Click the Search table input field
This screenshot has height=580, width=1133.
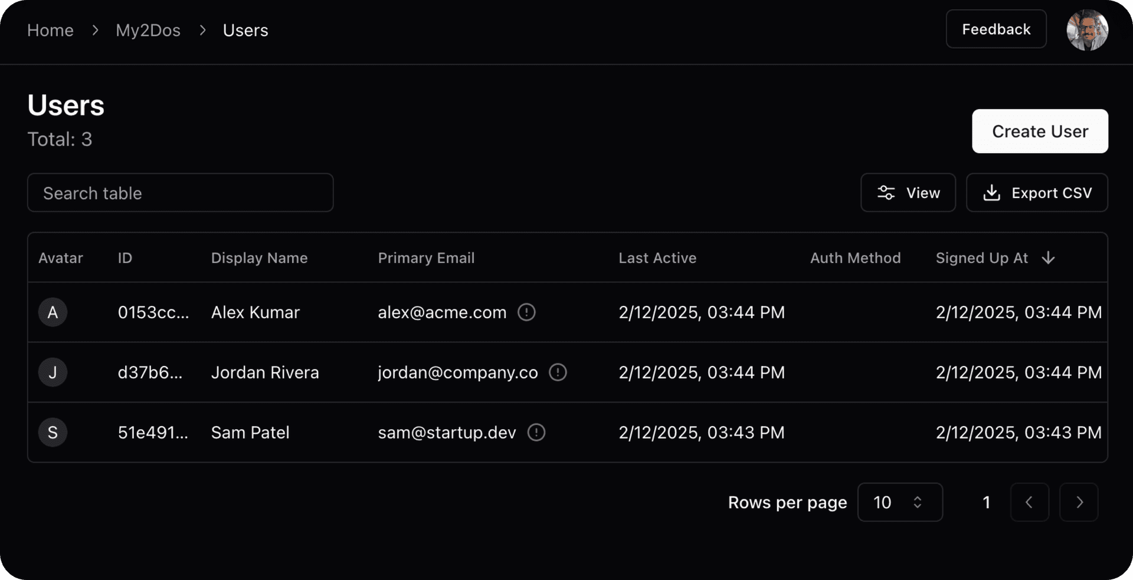pyautogui.click(x=180, y=193)
